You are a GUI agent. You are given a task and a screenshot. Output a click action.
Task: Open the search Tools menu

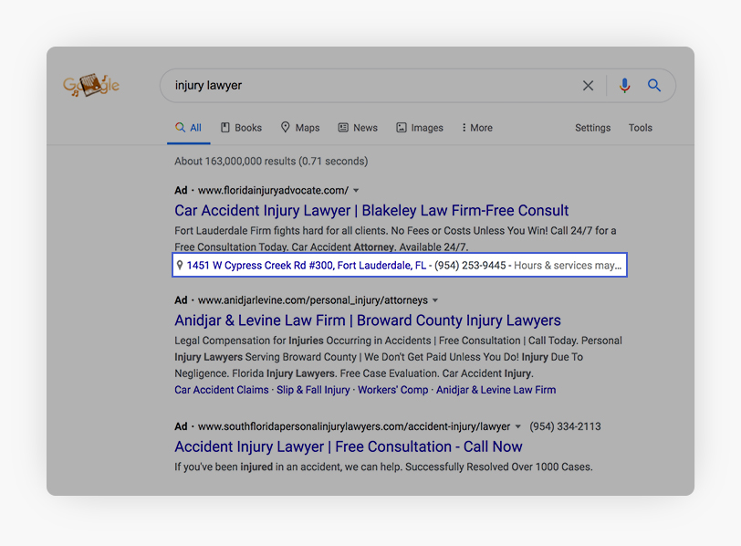640,128
